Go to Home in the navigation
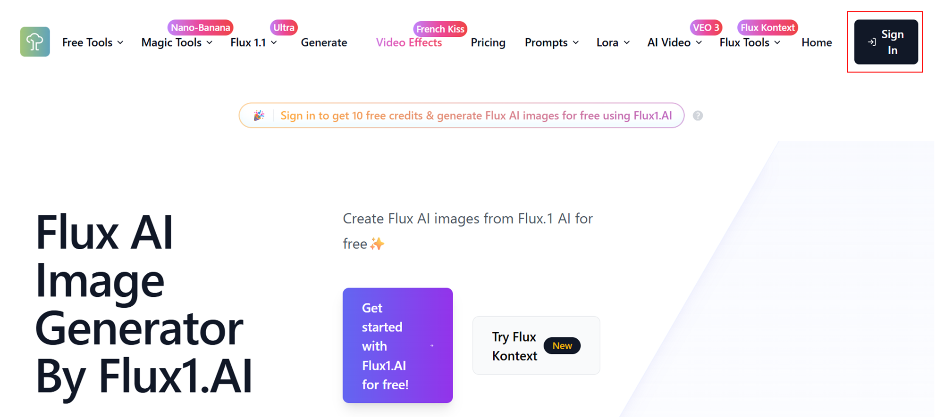This screenshot has width=944, height=417. [x=817, y=42]
